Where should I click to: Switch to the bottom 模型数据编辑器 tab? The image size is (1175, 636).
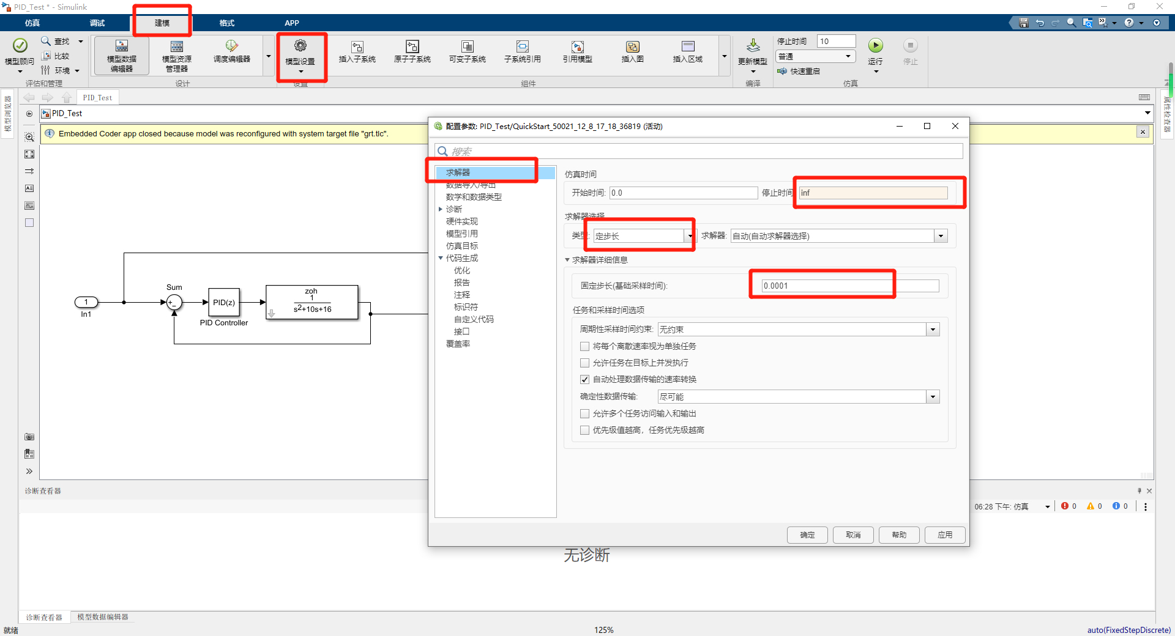[x=103, y=617]
